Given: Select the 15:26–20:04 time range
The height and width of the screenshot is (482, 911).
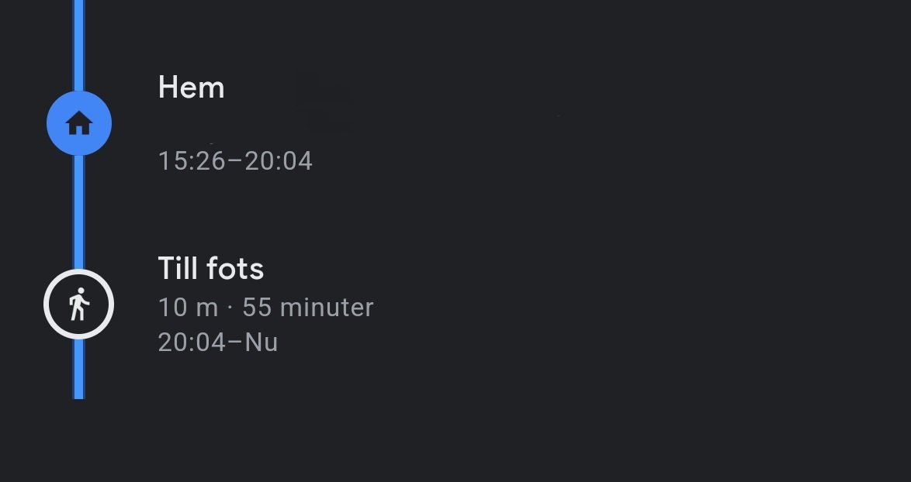Looking at the screenshot, I should click(235, 160).
